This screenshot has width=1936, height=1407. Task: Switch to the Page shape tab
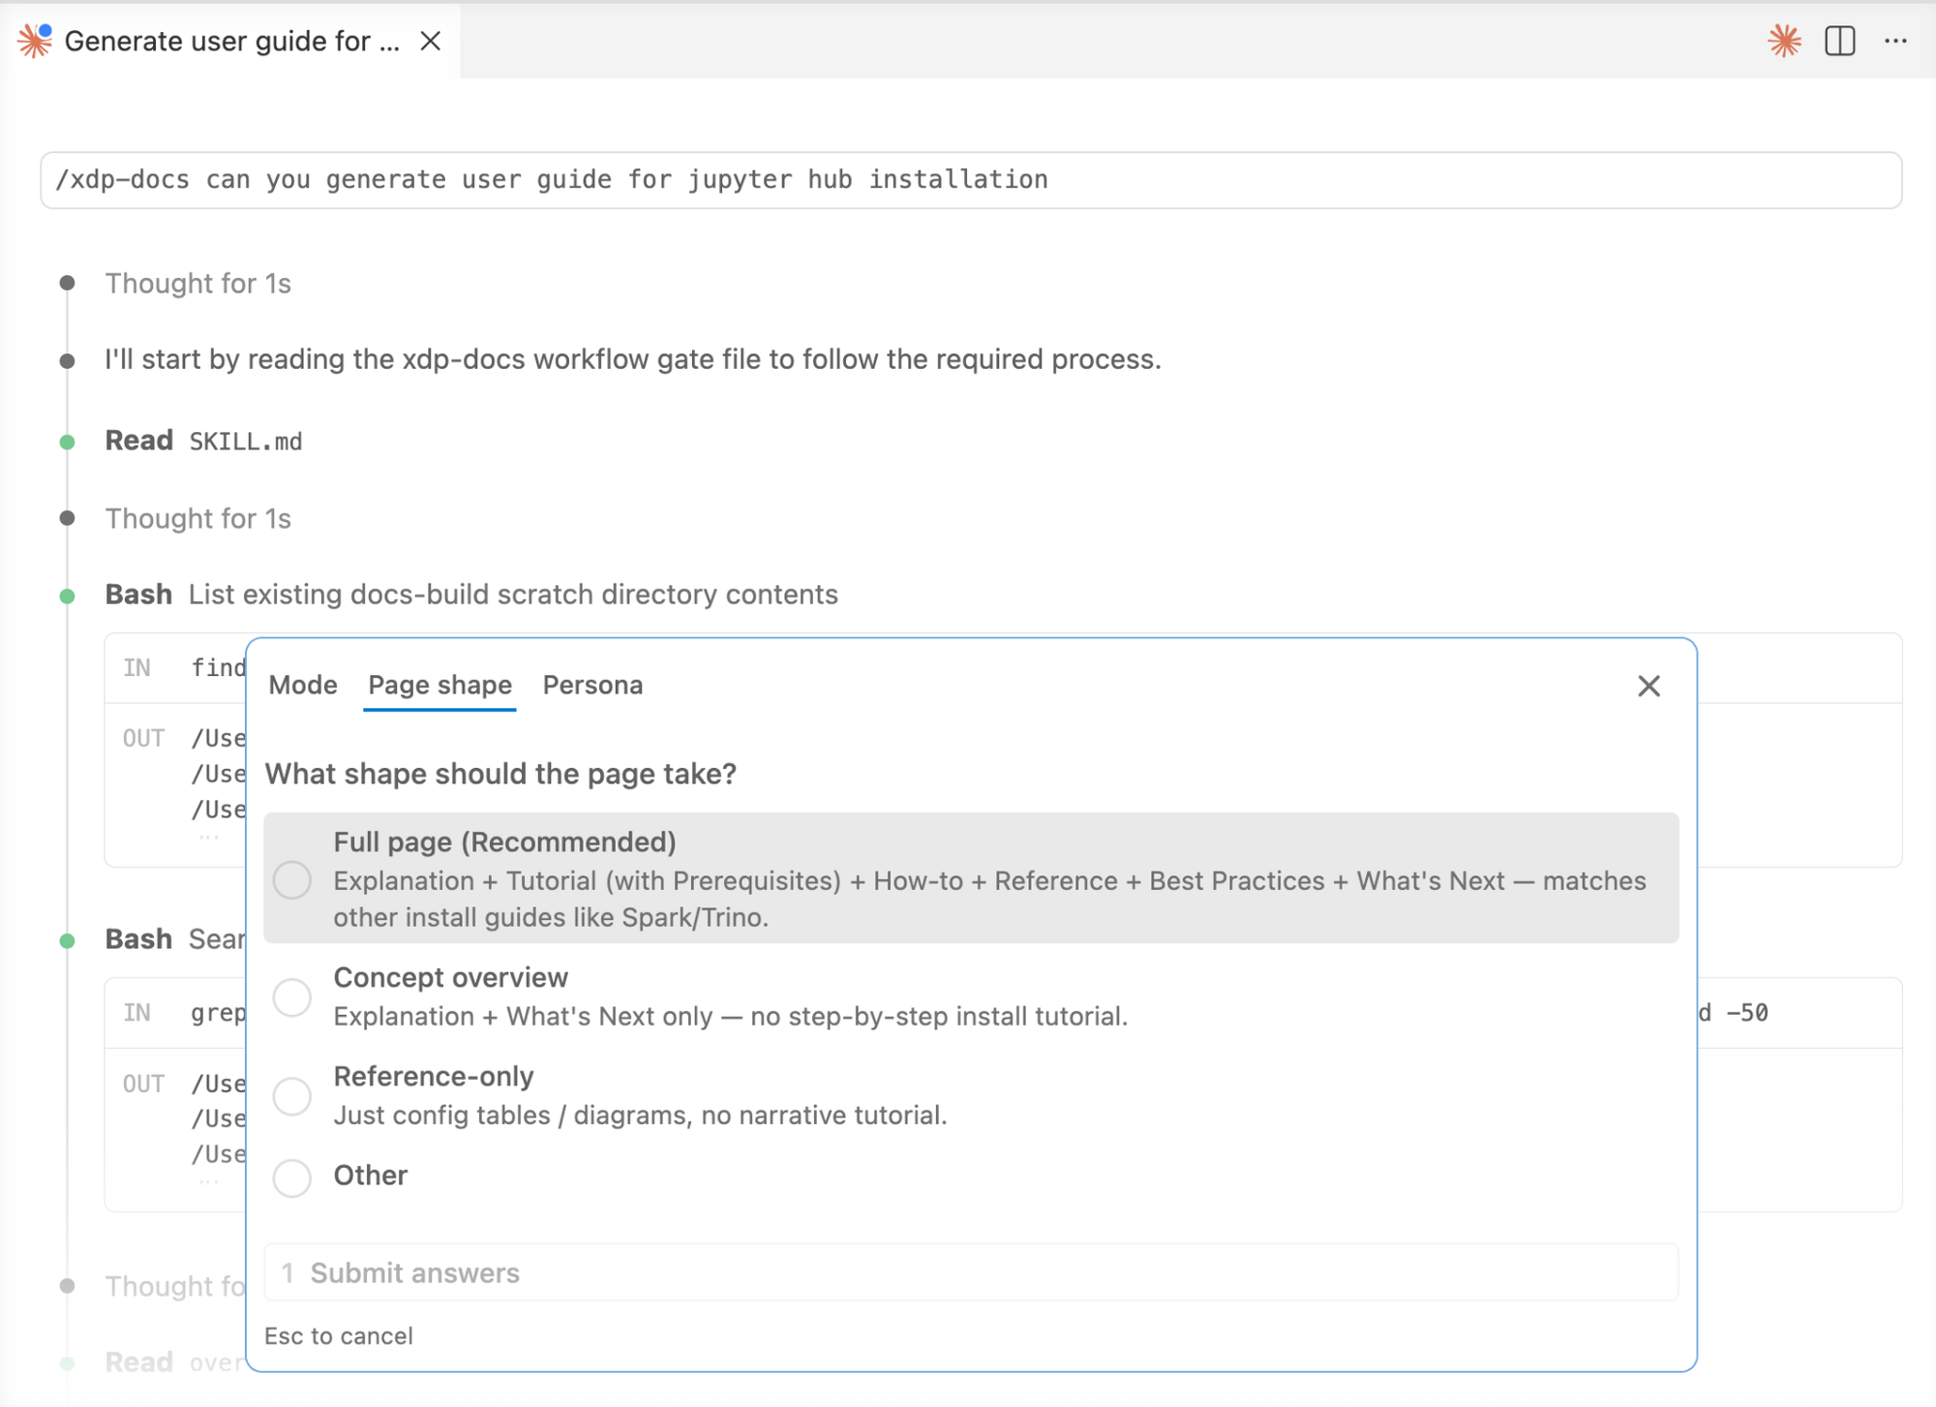click(x=439, y=685)
